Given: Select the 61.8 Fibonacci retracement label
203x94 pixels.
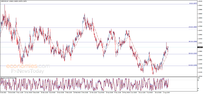Looking at the screenshot, I should click(193, 65).
